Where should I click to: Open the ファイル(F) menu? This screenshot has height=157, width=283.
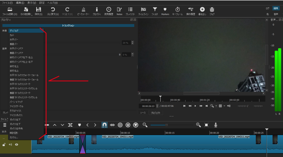[x=7, y=3]
